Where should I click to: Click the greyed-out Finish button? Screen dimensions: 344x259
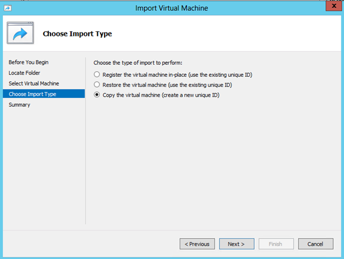tap(276, 244)
